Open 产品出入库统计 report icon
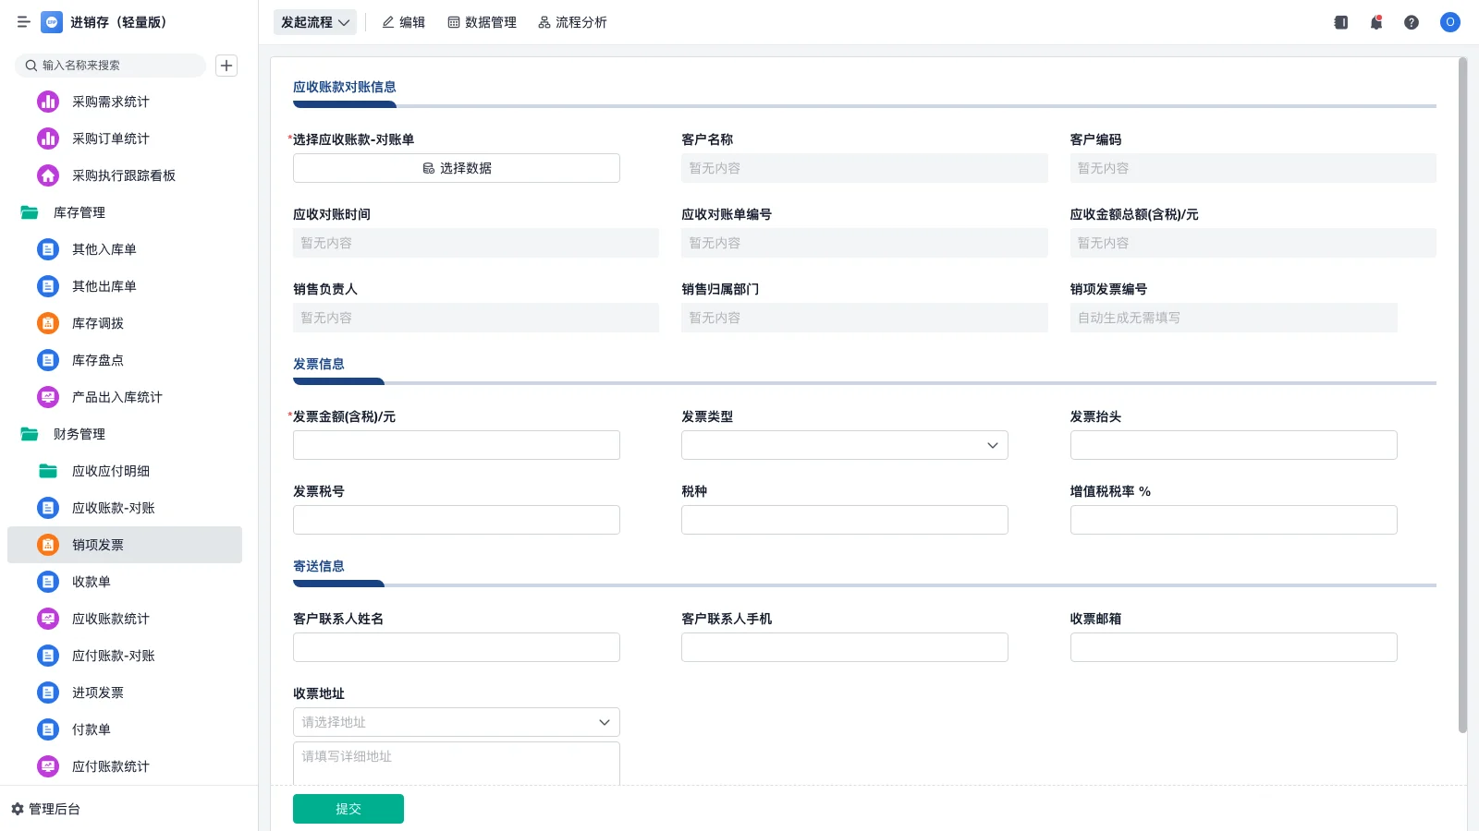 (x=48, y=397)
